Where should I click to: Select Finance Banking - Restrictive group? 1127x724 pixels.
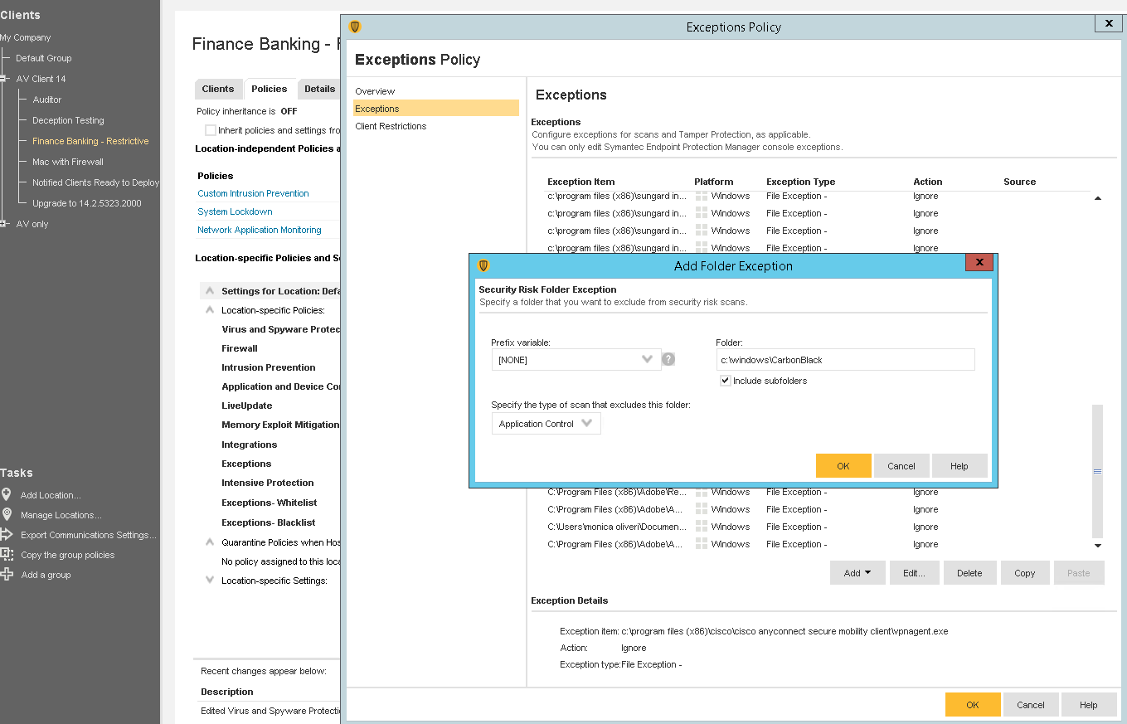tap(90, 141)
